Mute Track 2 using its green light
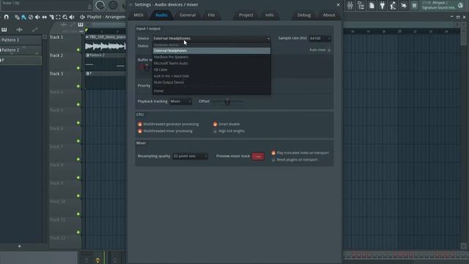Image resolution: width=469 pixels, height=264 pixels. click(78, 68)
